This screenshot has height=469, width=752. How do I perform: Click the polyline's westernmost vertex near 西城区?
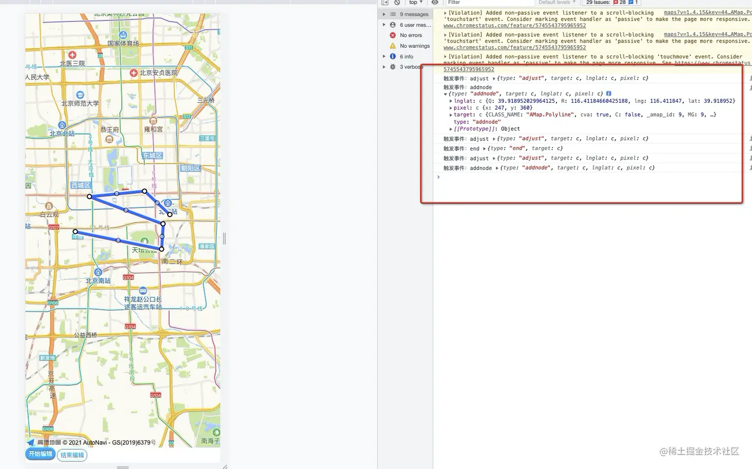pos(90,197)
